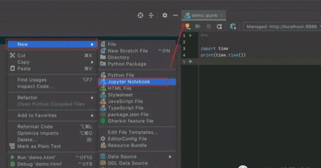The height and width of the screenshot is (168, 321).
Task: Click the collapse all icon
Action: 151,15
